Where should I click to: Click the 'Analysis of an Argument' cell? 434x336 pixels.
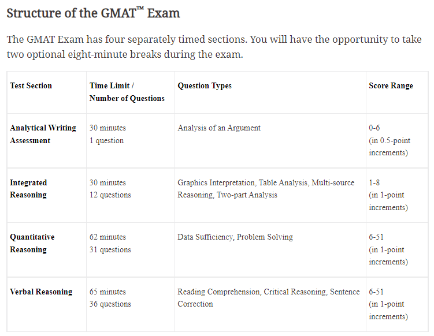point(219,128)
